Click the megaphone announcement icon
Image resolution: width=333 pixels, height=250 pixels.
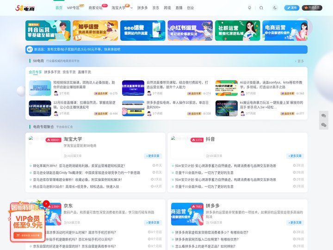pyautogui.click(x=30, y=50)
